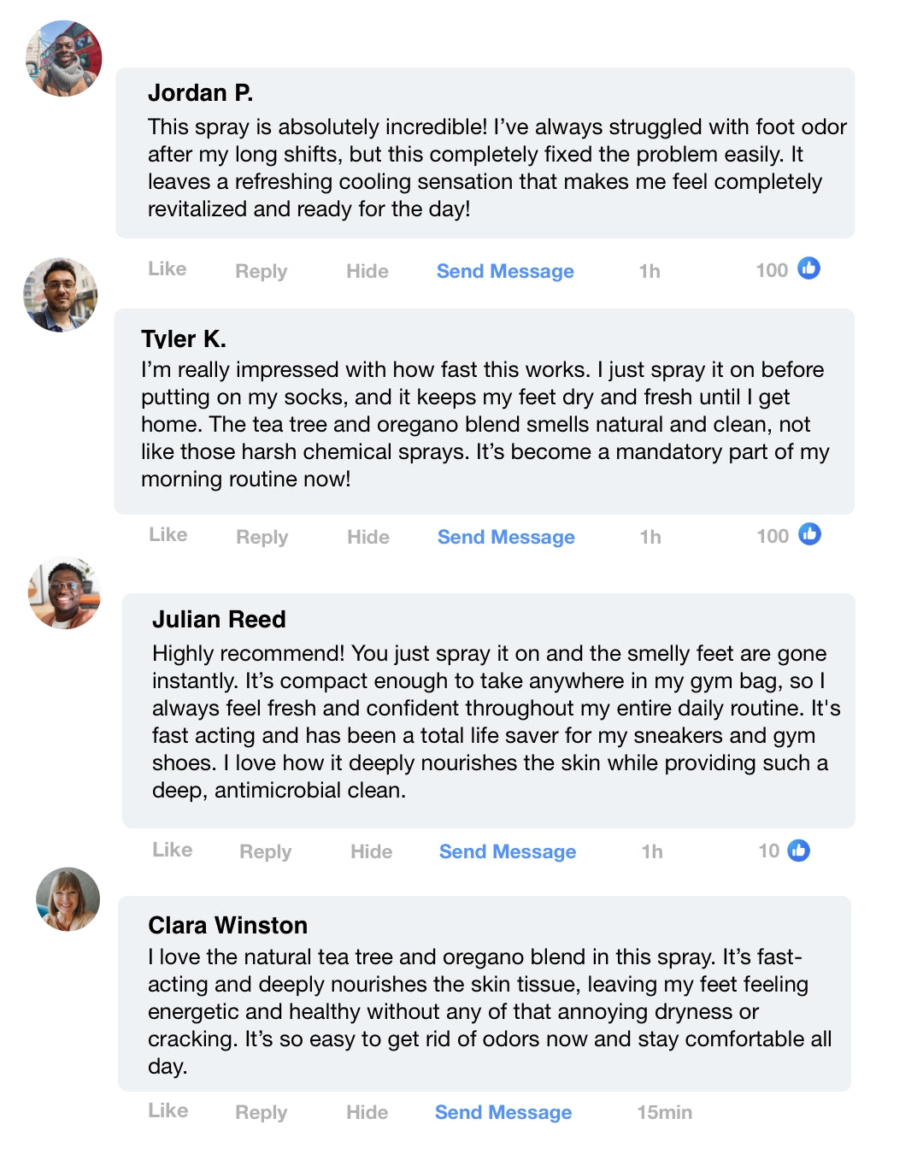Image resolution: width=923 pixels, height=1154 pixels.
Task: Reply to Tyler K.'s comment
Action: coord(262,537)
